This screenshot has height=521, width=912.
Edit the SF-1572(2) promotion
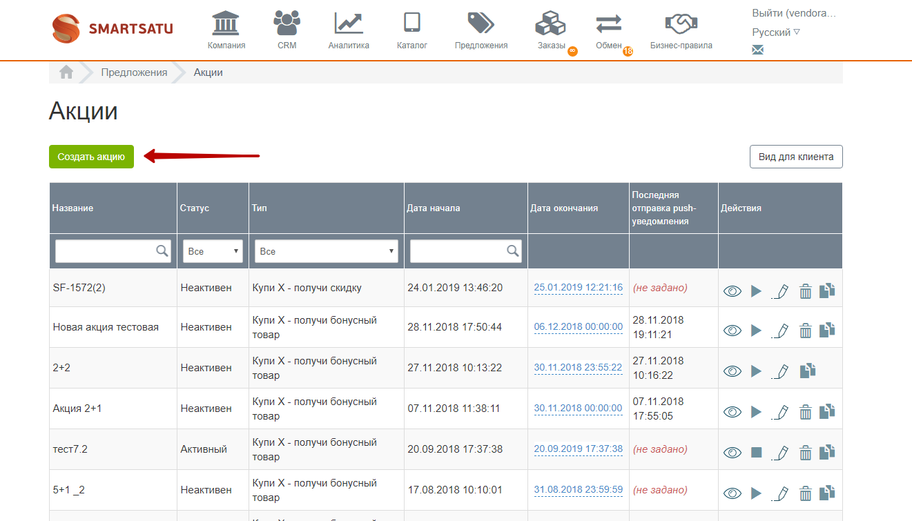tap(779, 291)
